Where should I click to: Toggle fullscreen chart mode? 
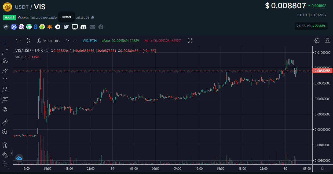pyautogui.click(x=190, y=41)
